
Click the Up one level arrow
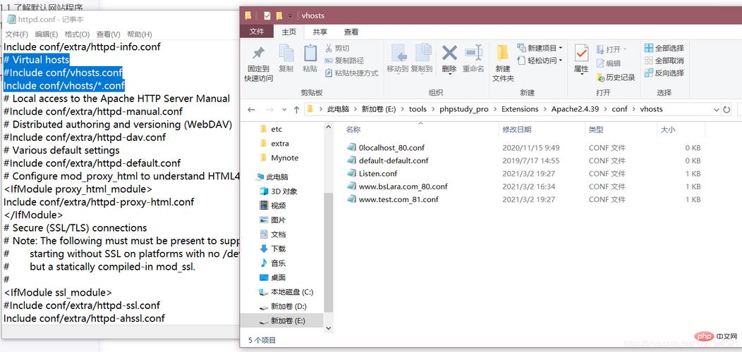tap(296, 110)
